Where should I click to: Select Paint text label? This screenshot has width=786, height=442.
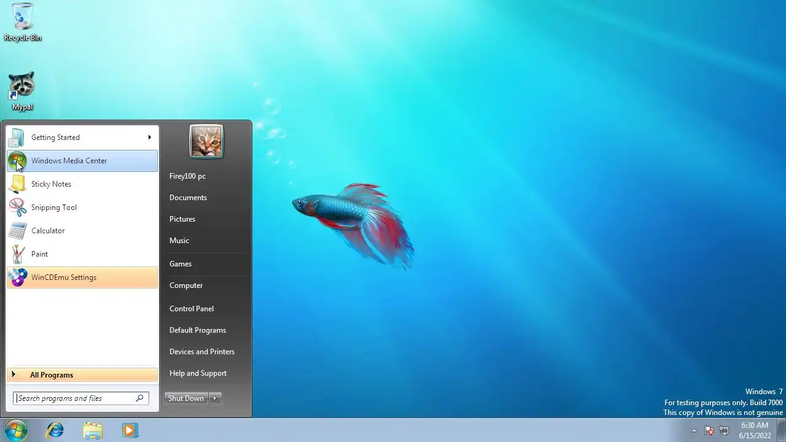point(39,254)
